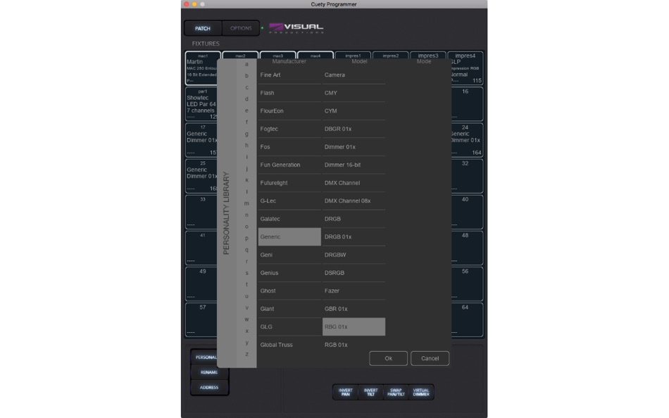Select empty fixture cell 40

tap(467, 212)
